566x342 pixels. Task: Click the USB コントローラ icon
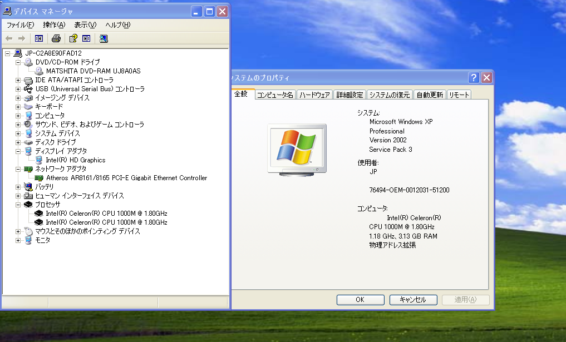point(28,89)
